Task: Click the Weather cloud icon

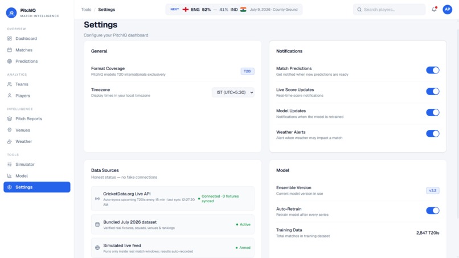Action: (10, 141)
